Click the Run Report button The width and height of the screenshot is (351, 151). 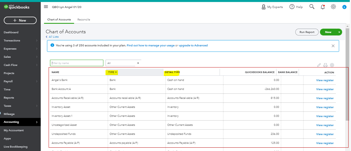tap(307, 32)
